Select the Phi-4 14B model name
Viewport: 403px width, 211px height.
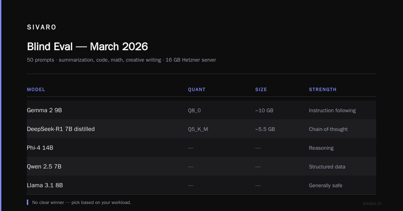40,148
